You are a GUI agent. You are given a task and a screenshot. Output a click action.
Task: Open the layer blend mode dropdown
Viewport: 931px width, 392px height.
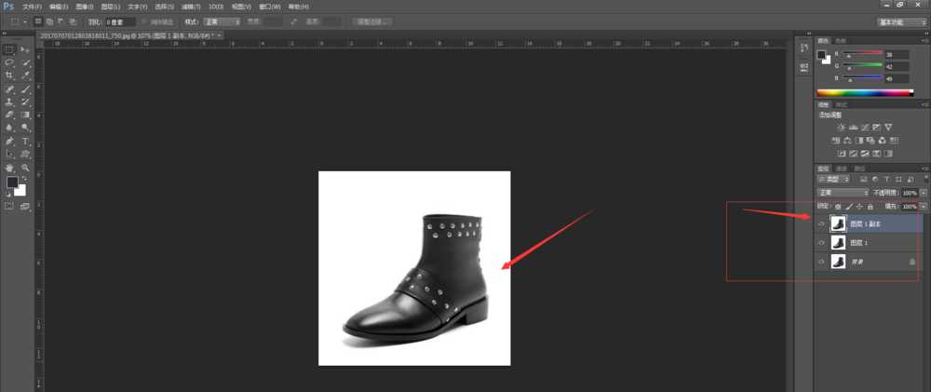point(842,193)
